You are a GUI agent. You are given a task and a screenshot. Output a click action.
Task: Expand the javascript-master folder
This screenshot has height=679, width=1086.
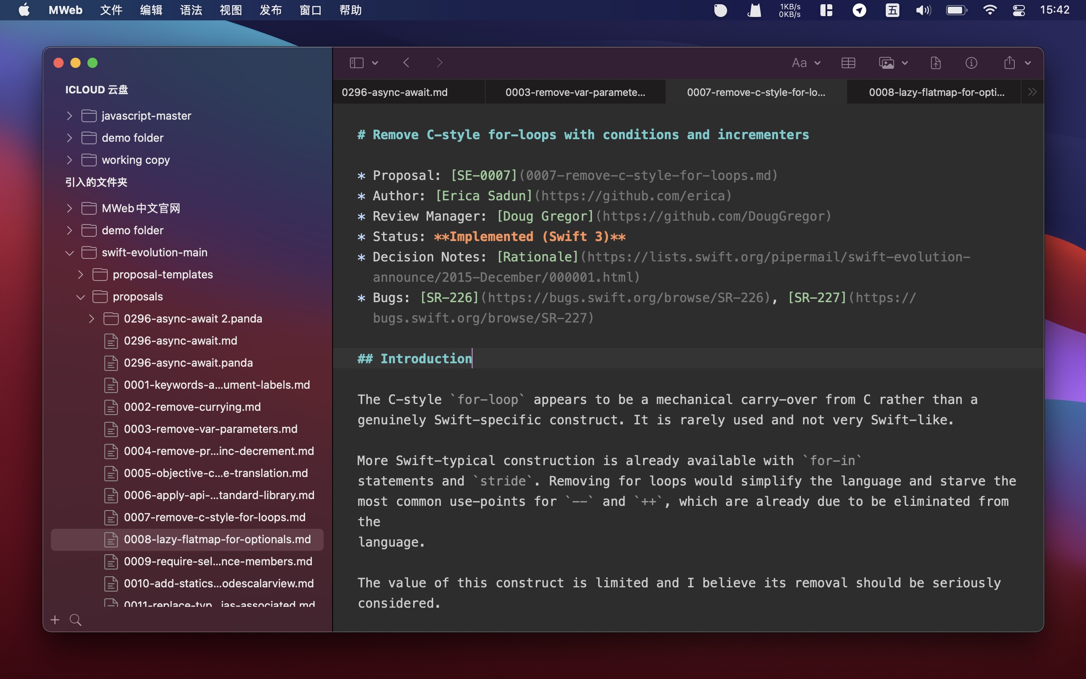point(70,116)
